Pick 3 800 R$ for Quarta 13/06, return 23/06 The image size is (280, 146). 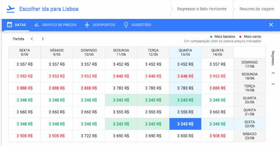pos(185,136)
